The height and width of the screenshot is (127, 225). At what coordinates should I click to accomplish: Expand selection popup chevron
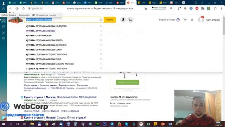coord(60,15)
